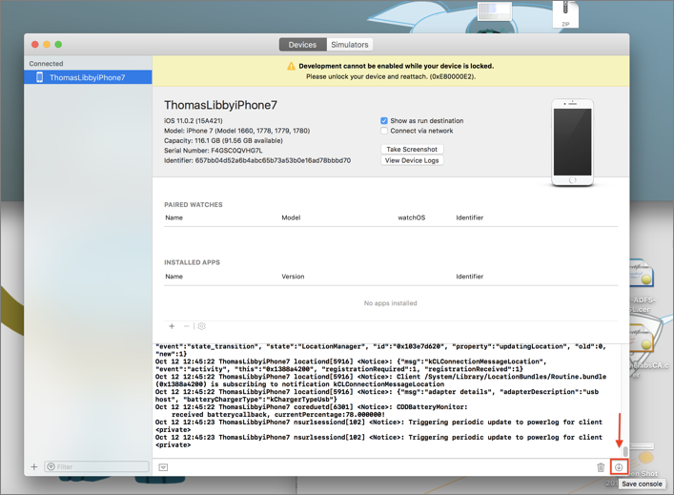Click the Model: iPhone 7 text line
The width and height of the screenshot is (674, 495).
236,131
